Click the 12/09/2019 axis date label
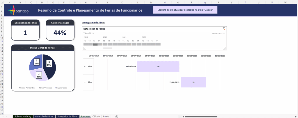Image resolution: width=298 pixels, height=118 pixels. (220, 56)
